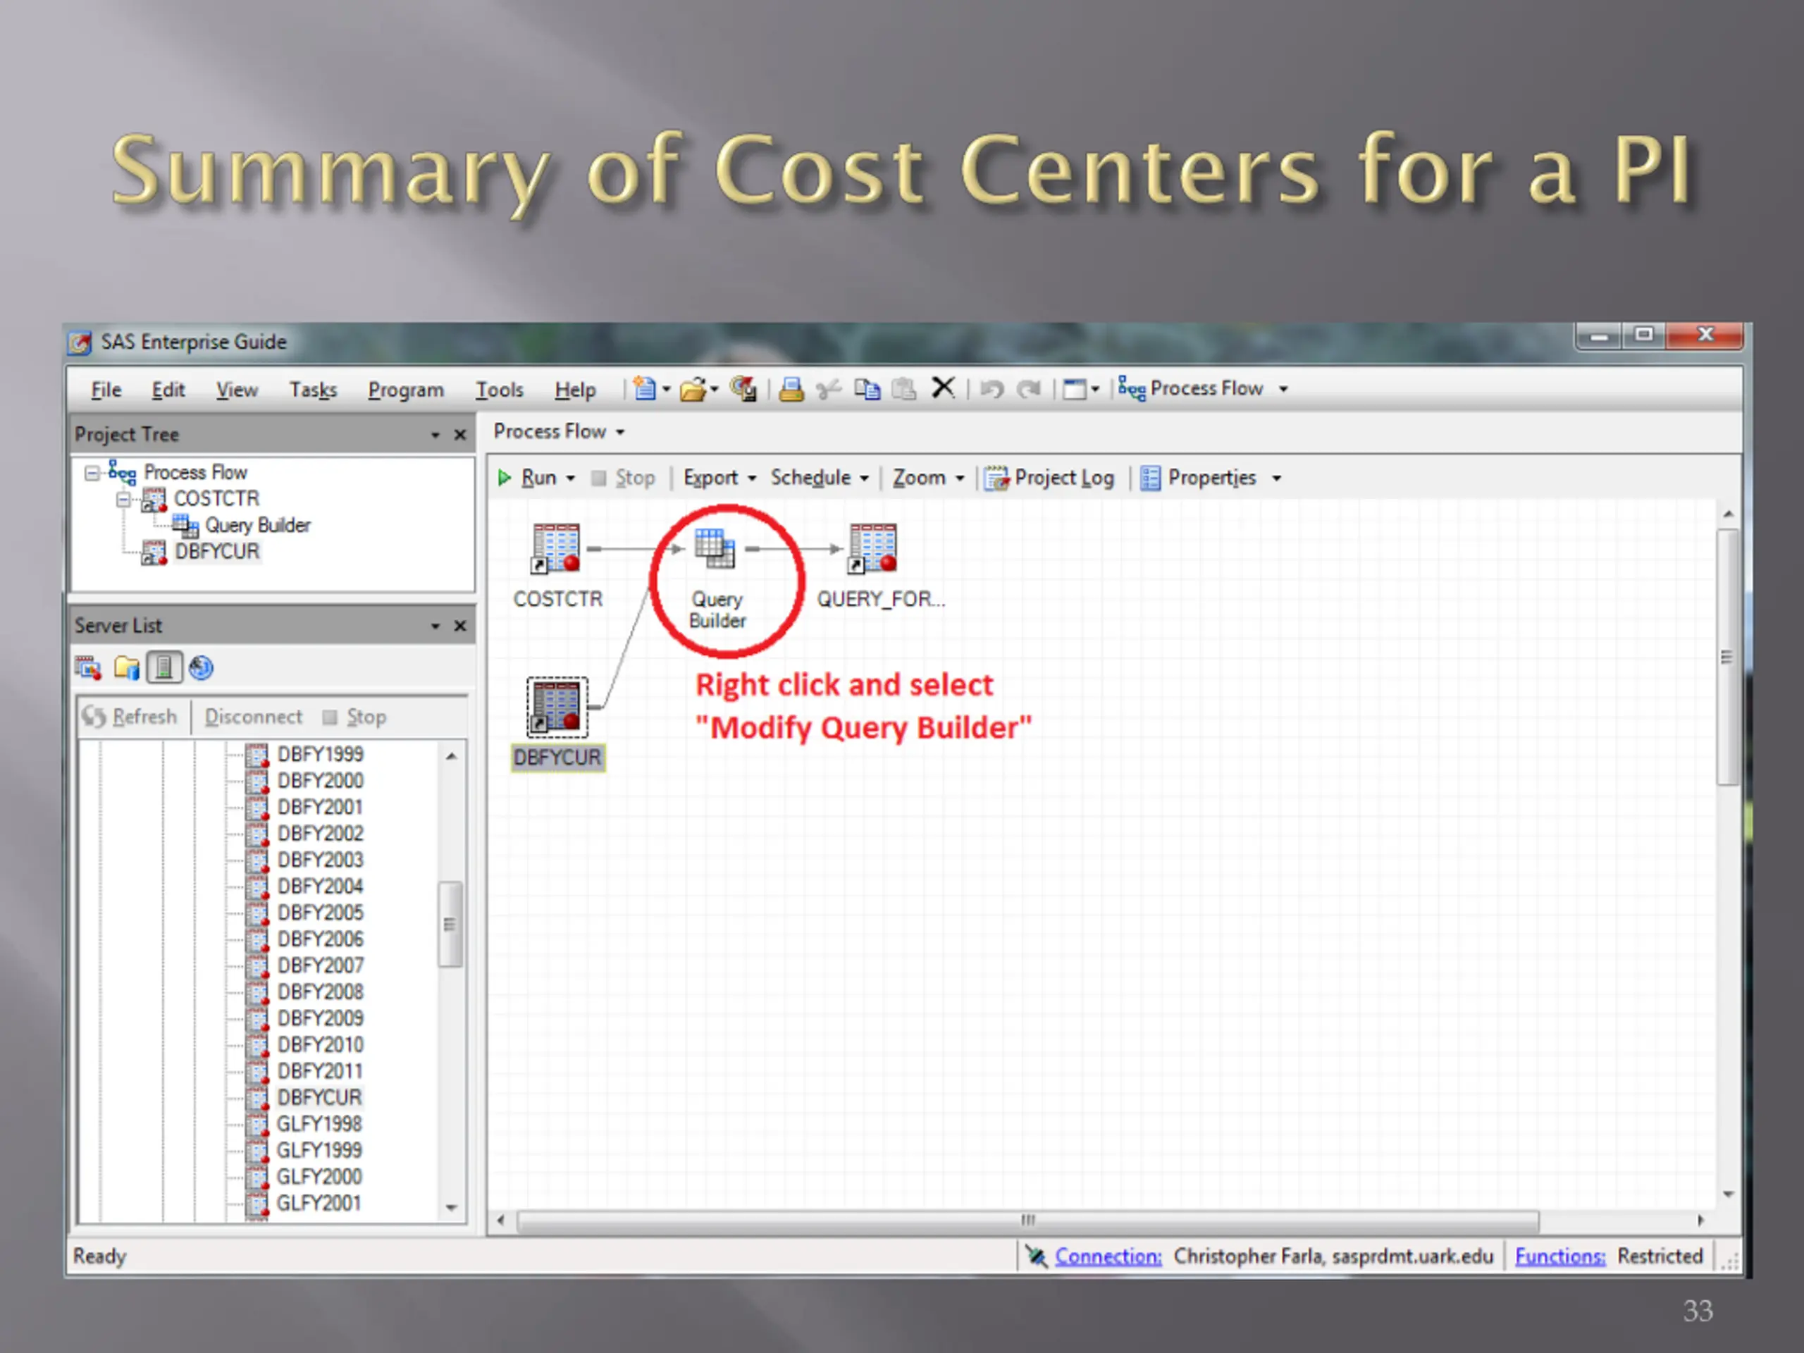Close the Server List pane
This screenshot has height=1353, width=1804.
tap(460, 626)
